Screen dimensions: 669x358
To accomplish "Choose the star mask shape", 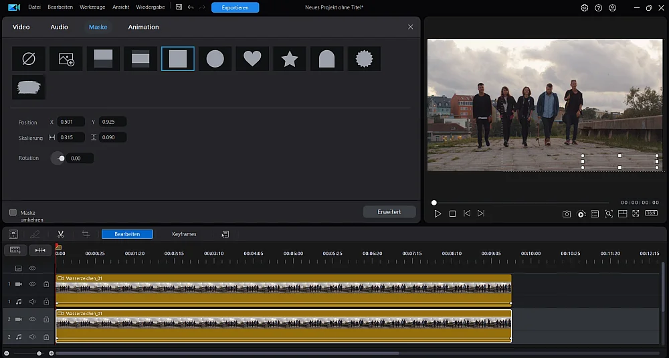I will pyautogui.click(x=290, y=59).
